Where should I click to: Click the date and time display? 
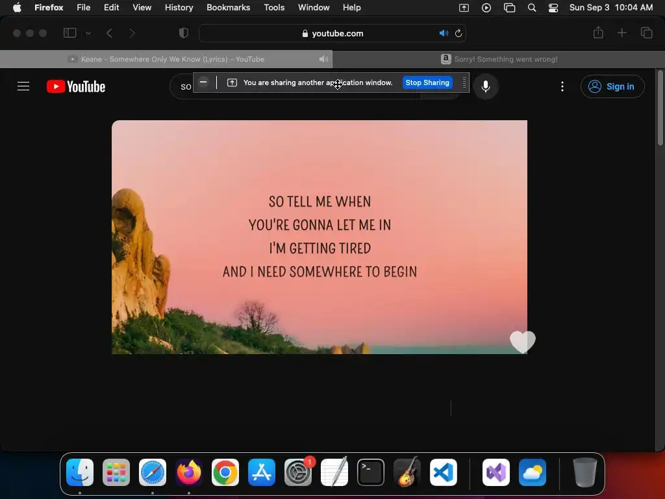(610, 7)
